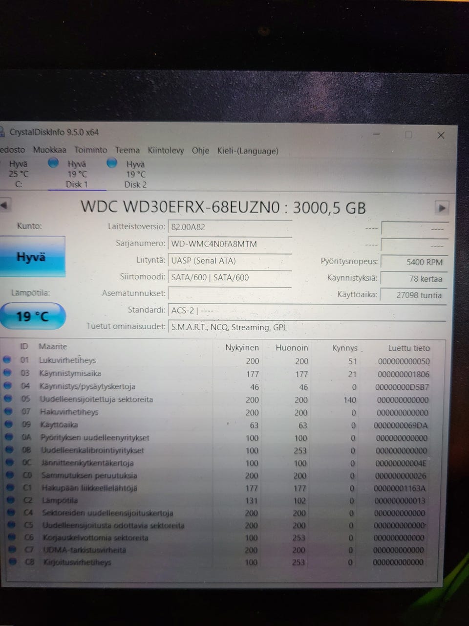The height and width of the screenshot is (626, 469).
Task: Open the Kieli-(Language) menu
Action: 248,151
